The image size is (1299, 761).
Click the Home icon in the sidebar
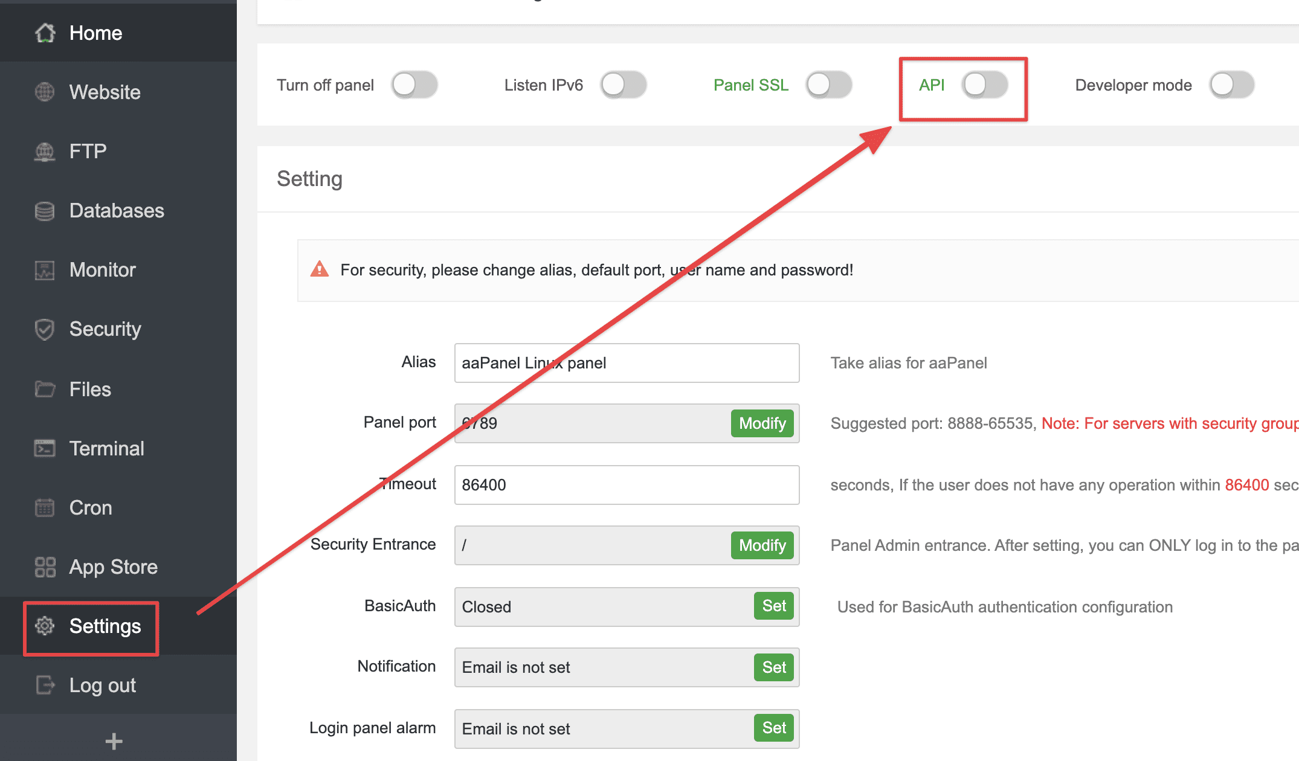(x=44, y=33)
